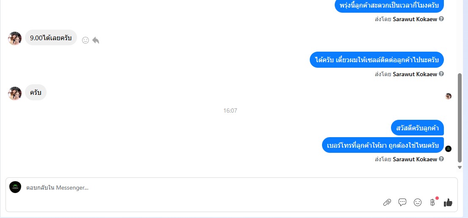The height and width of the screenshot is (218, 468).
Task: Click into the ตอบกลับใน Messenger text field
Action: [203, 188]
